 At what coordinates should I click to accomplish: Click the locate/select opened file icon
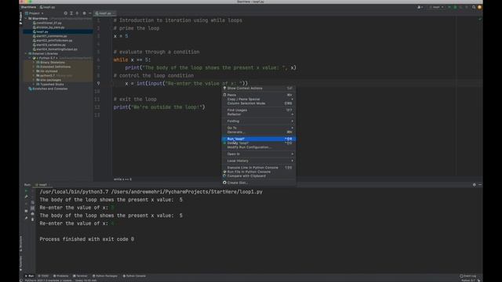click(66, 13)
